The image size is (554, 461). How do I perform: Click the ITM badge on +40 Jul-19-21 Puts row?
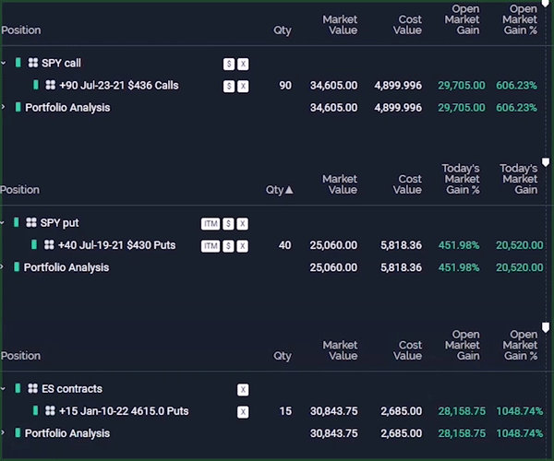click(x=211, y=246)
